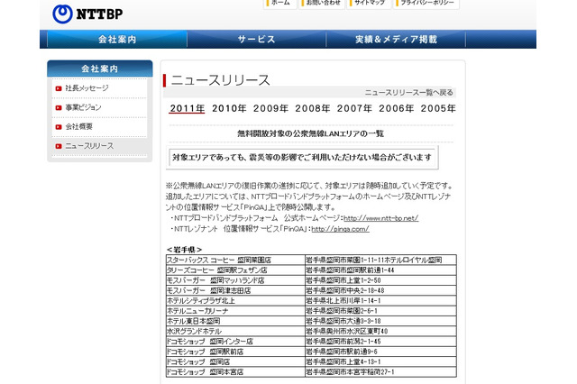Open the サイトマップ top link
This screenshot has height=384, width=577.
(x=369, y=4)
